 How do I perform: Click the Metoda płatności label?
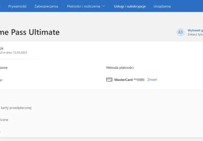[x=120, y=68]
